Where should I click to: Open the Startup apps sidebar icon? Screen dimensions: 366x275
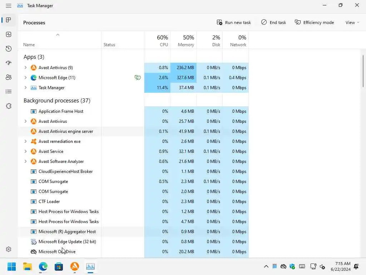pos(9,63)
